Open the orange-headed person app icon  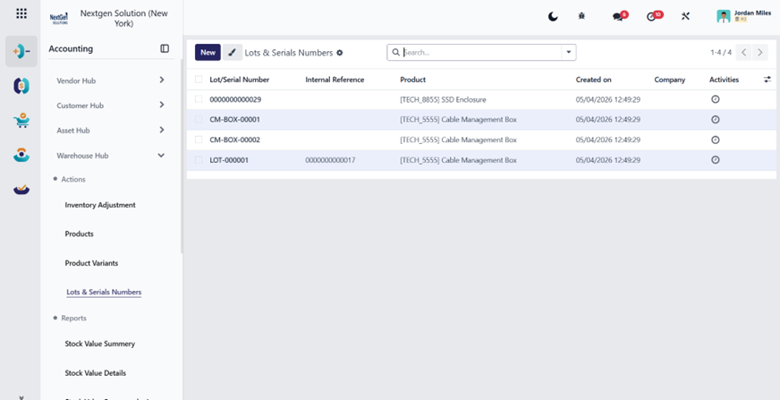21,155
